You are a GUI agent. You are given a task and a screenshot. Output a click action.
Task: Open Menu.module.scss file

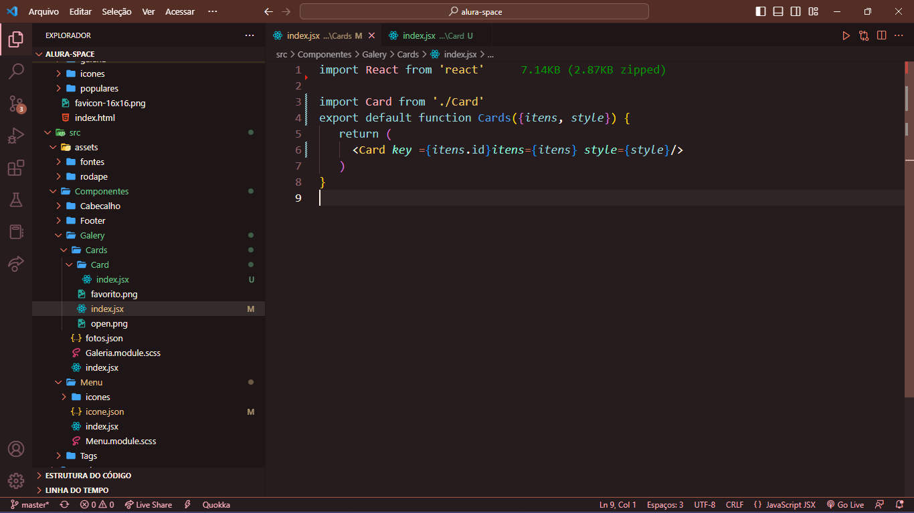120,441
